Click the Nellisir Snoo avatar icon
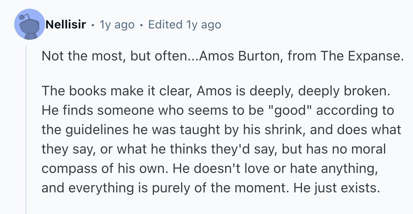 click(29, 25)
